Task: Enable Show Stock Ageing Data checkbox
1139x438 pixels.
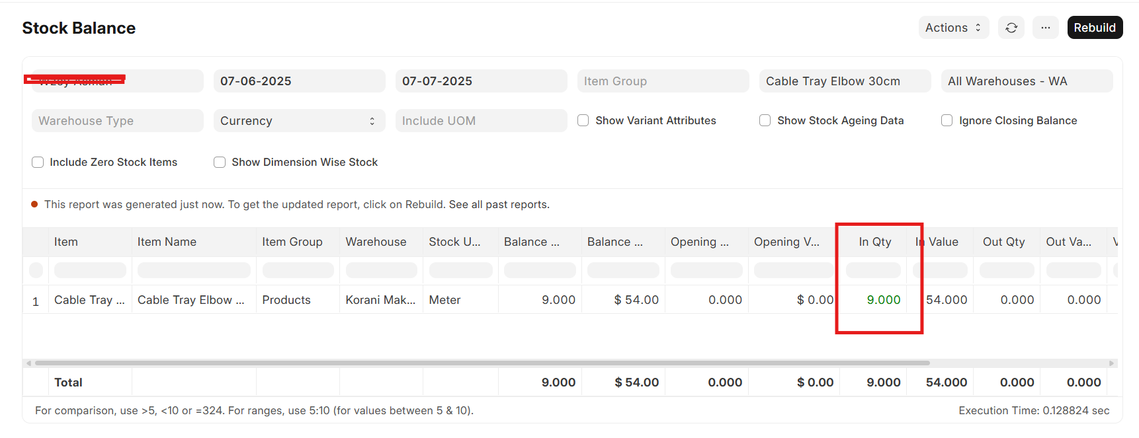Action: [765, 120]
